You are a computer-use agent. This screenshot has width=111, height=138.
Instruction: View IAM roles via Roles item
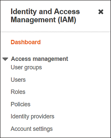(18, 92)
